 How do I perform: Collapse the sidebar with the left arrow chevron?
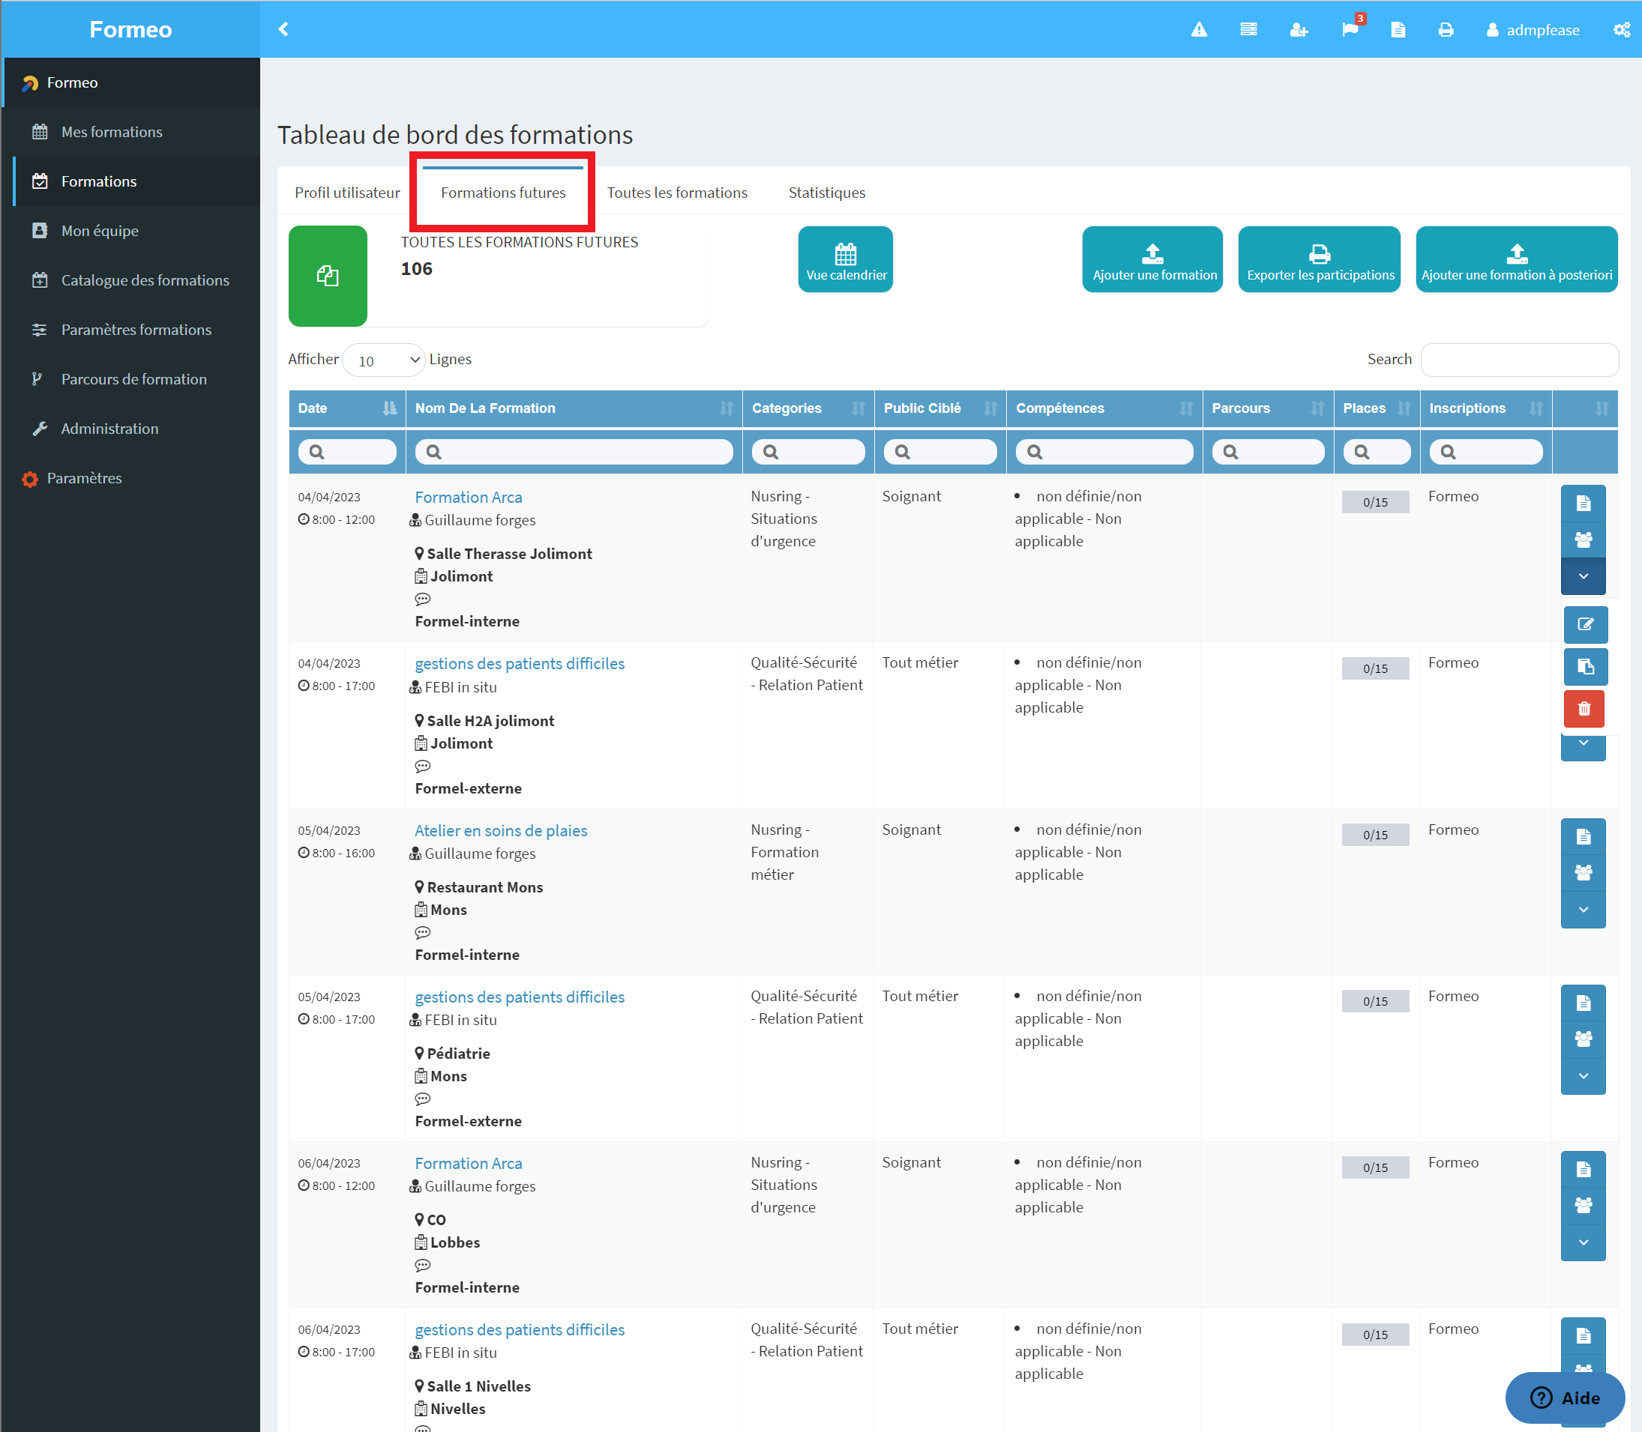[283, 28]
